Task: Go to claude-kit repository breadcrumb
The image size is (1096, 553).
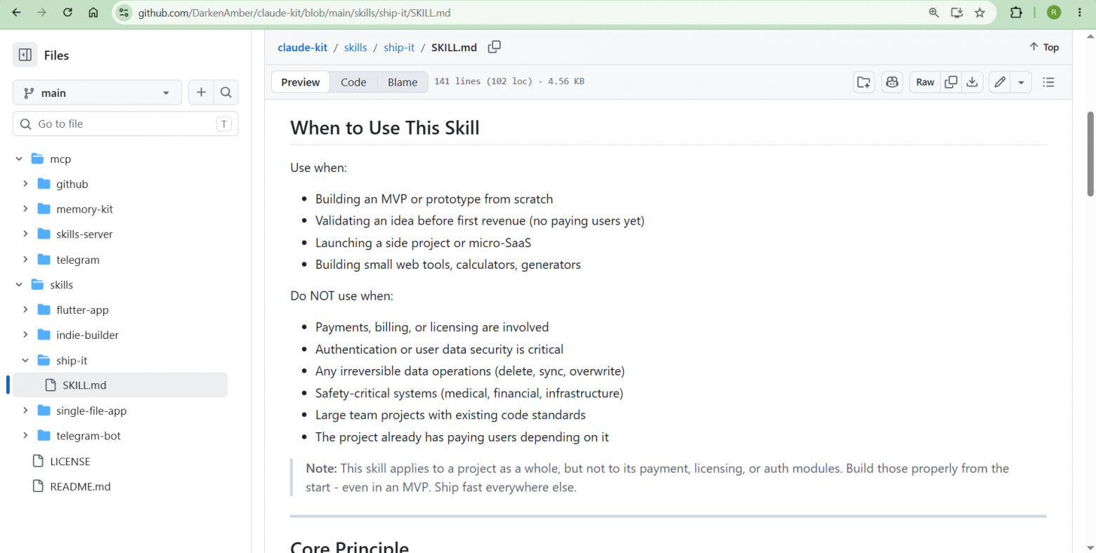Action: click(303, 48)
